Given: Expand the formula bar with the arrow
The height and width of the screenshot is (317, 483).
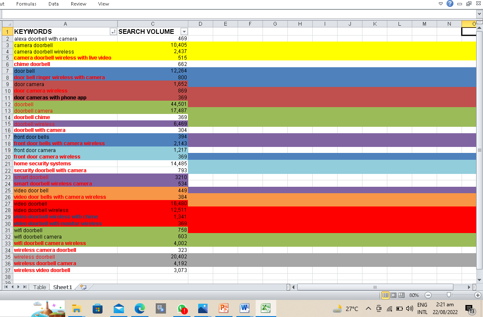Looking at the screenshot, I should [x=479, y=14].
